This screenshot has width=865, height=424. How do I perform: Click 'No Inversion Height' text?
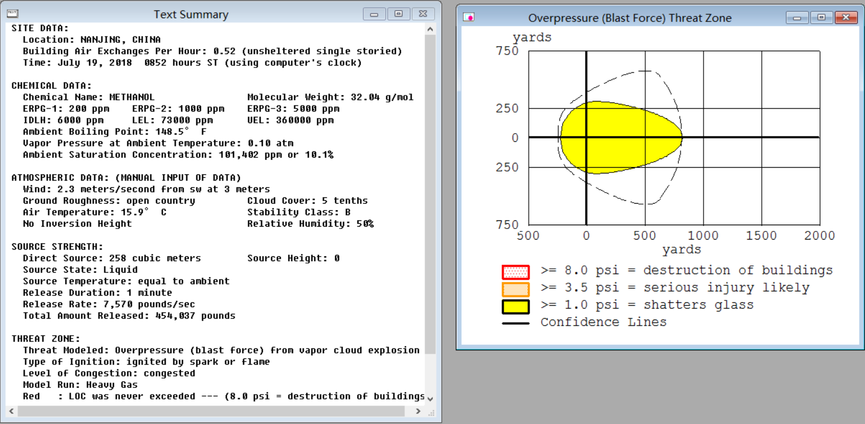[x=77, y=224]
